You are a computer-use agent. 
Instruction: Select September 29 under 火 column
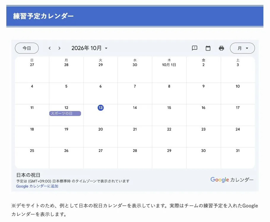point(101,65)
